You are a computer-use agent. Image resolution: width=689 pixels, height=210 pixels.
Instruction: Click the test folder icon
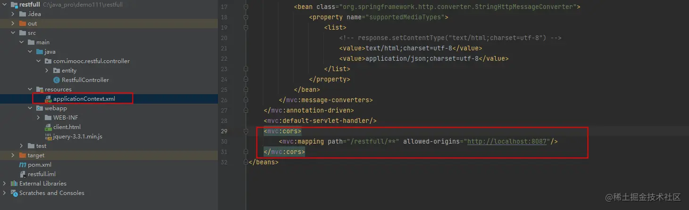(x=31, y=146)
